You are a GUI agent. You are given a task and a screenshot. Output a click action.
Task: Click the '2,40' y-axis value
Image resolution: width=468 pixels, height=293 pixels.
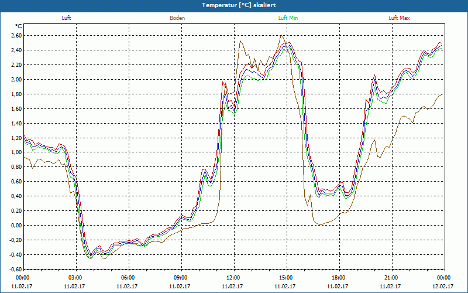(x=17, y=50)
